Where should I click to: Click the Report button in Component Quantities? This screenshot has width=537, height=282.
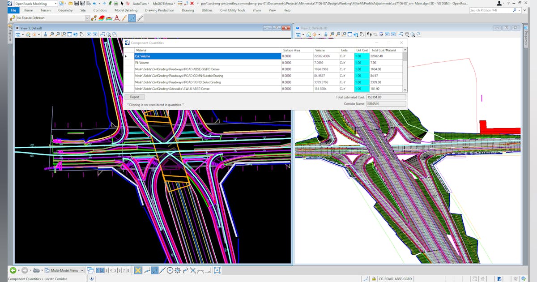coord(135,97)
